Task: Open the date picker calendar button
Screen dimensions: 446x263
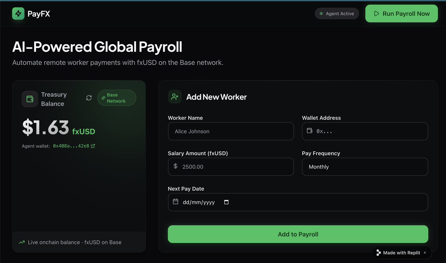Action: (x=227, y=202)
